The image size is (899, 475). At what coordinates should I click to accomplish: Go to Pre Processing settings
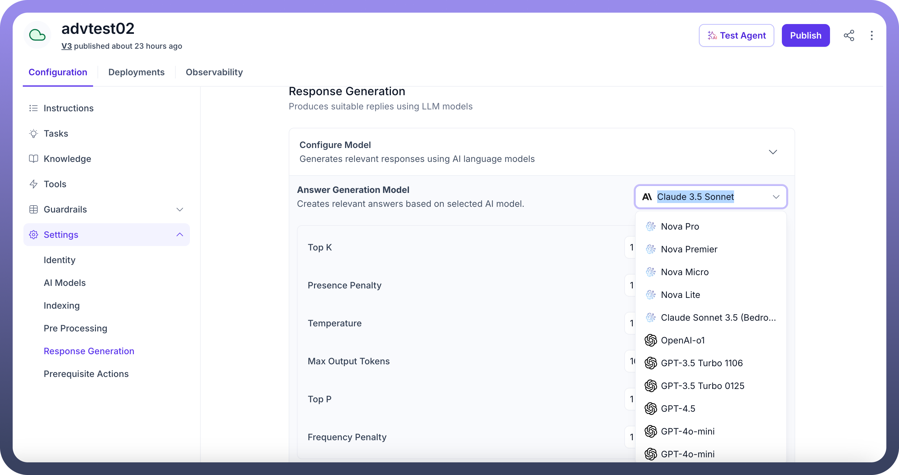pyautogui.click(x=75, y=328)
